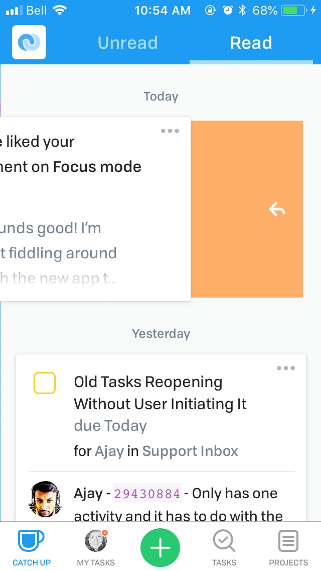
Task: Tap the due Today date label
Action: 110,426
